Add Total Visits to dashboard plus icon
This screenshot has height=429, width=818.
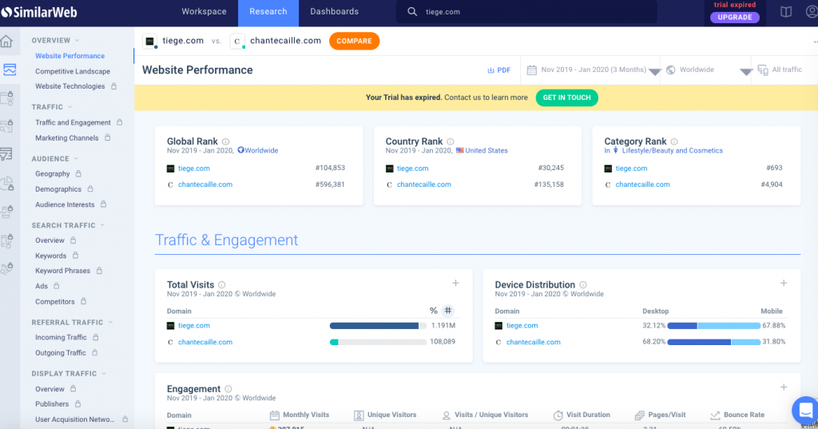coord(455,283)
